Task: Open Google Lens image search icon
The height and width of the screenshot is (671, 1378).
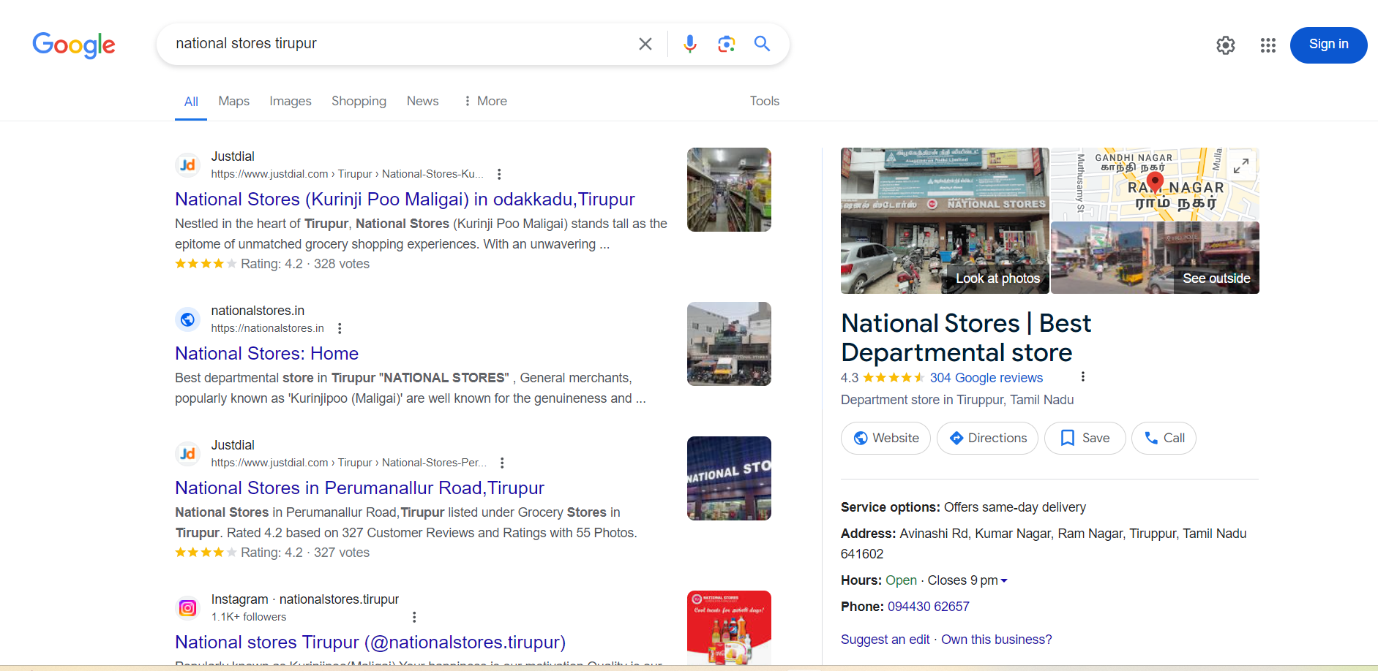Action: coord(726,44)
